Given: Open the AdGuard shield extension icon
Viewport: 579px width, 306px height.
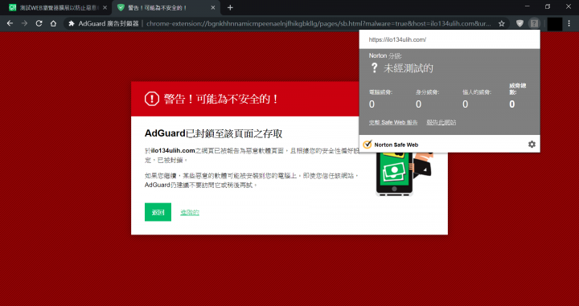Looking at the screenshot, I should [519, 23].
